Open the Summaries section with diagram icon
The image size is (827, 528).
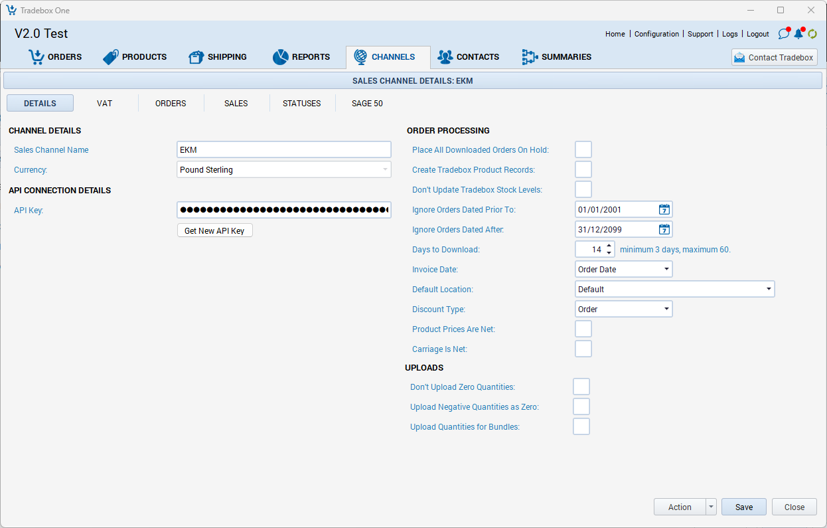coord(556,57)
